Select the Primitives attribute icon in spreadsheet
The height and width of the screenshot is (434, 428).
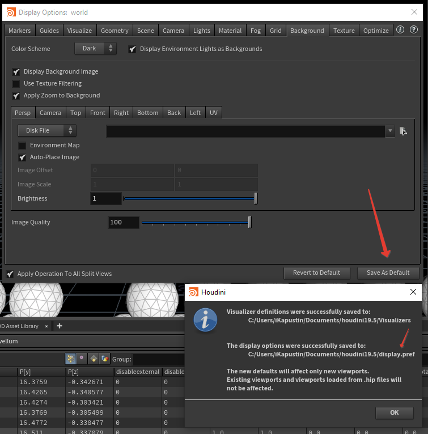pyautogui.click(x=94, y=359)
